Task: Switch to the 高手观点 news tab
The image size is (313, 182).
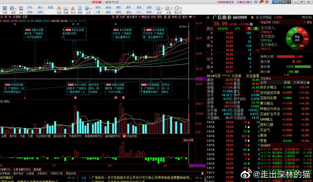Action: click(19, 174)
